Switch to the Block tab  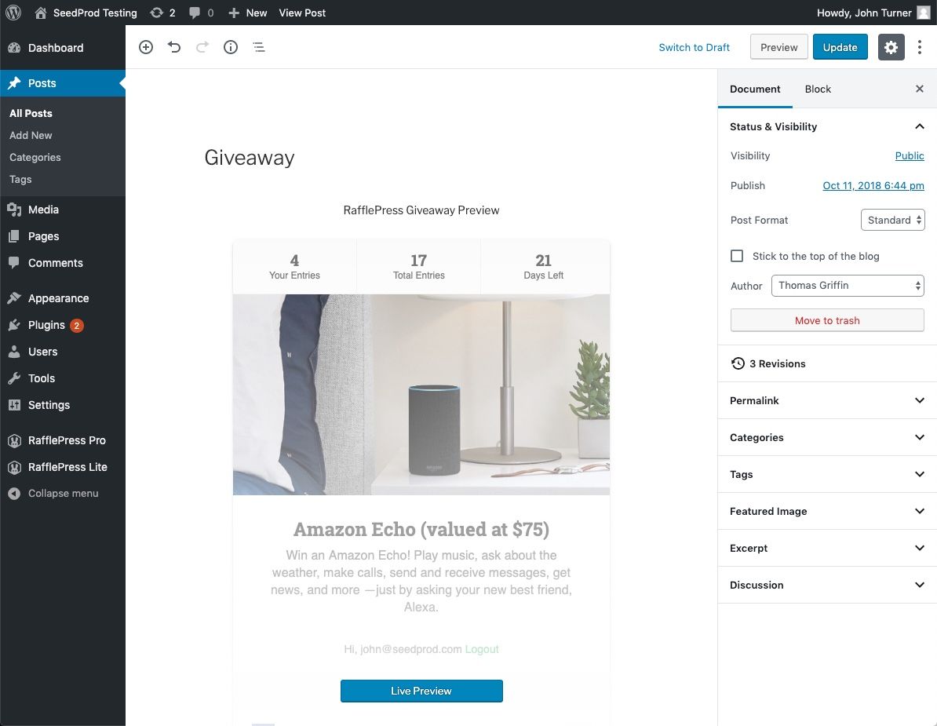(818, 89)
